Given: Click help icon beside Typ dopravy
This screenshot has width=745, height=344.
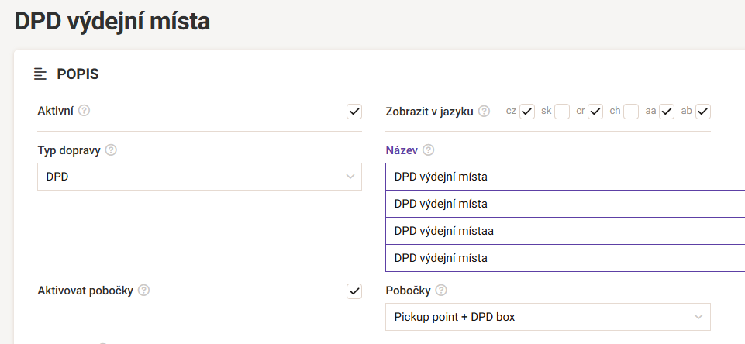Looking at the screenshot, I should [x=111, y=150].
